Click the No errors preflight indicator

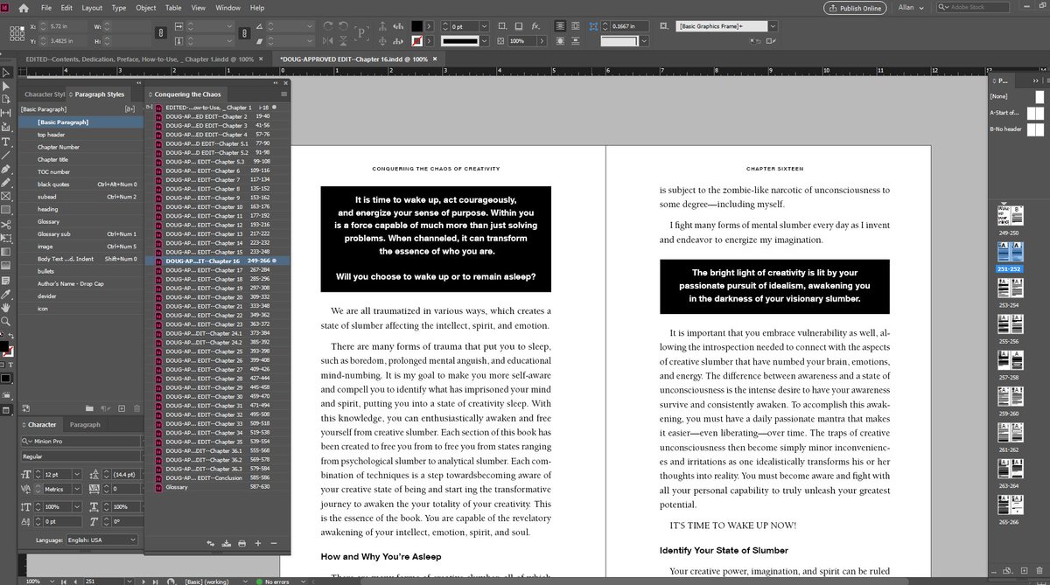click(x=273, y=581)
